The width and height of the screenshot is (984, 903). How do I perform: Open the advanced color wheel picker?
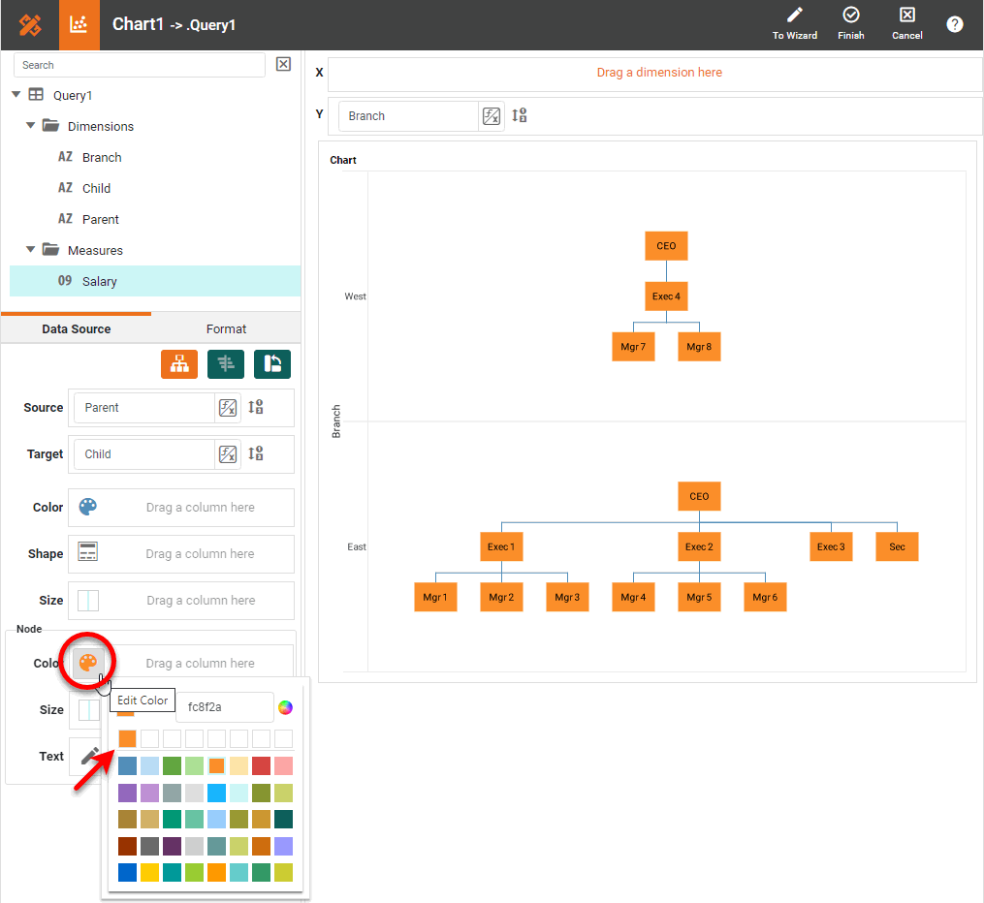(285, 707)
